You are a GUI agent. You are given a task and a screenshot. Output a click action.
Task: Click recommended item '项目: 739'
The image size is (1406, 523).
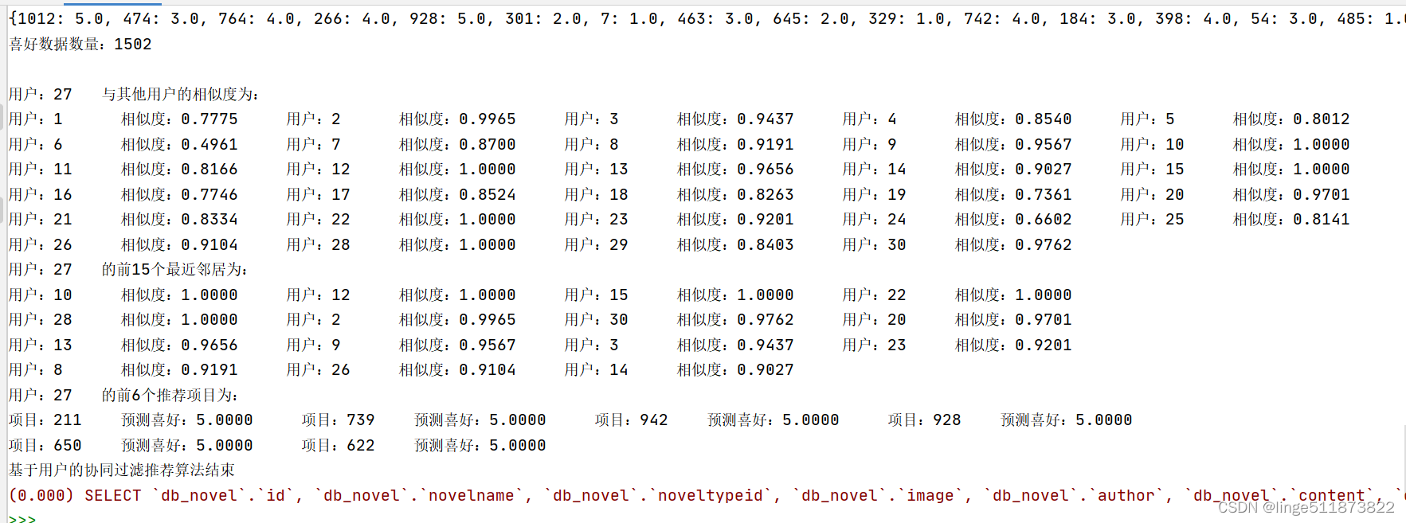[338, 420]
